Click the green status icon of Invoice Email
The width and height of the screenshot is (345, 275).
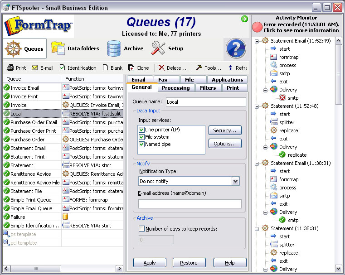pos(7,87)
